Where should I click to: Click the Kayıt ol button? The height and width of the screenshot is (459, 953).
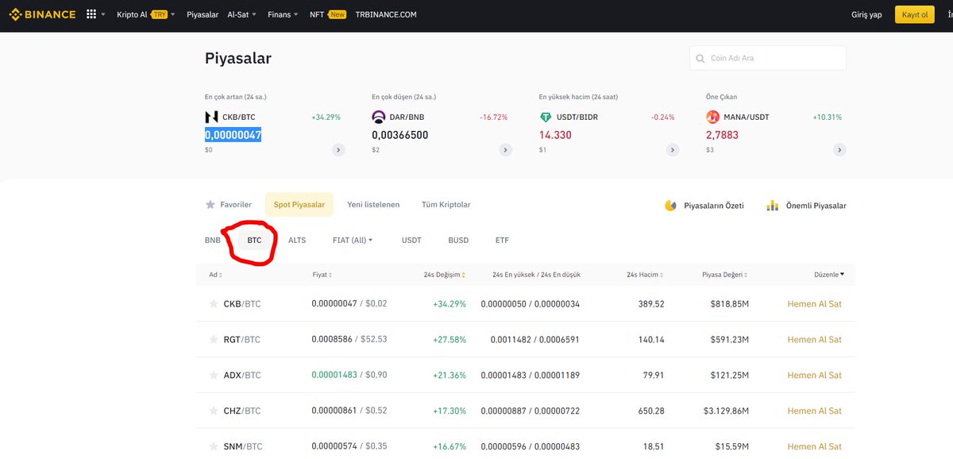pyautogui.click(x=915, y=14)
